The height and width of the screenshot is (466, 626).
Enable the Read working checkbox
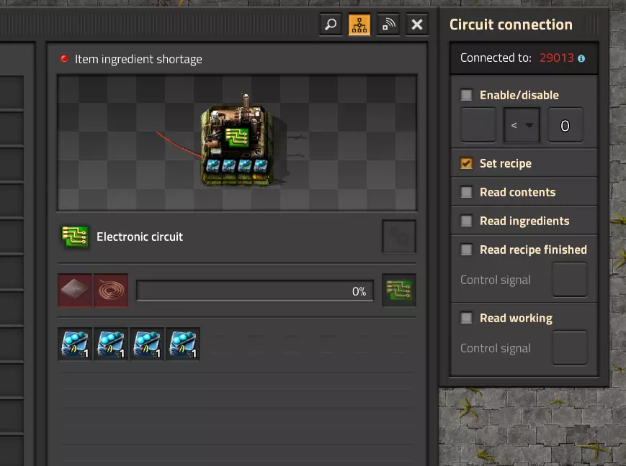pyautogui.click(x=466, y=318)
